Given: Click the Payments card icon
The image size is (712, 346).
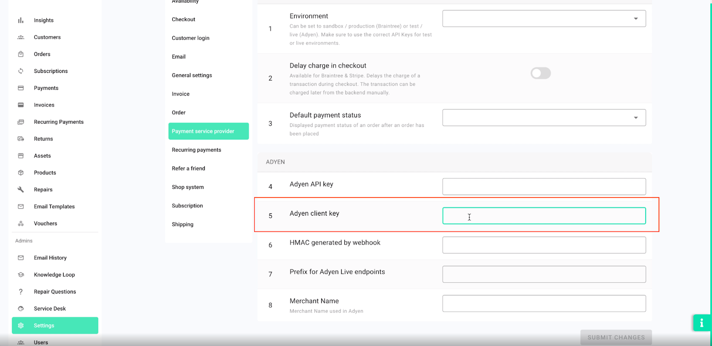Looking at the screenshot, I should [20, 88].
